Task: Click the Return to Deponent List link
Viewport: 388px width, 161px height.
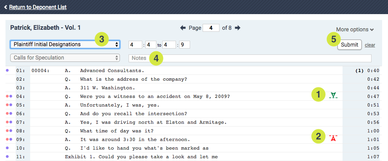Action: click(38, 7)
